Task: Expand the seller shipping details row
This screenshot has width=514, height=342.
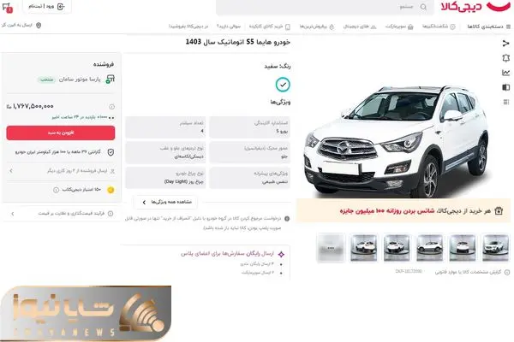Action: click(x=61, y=171)
